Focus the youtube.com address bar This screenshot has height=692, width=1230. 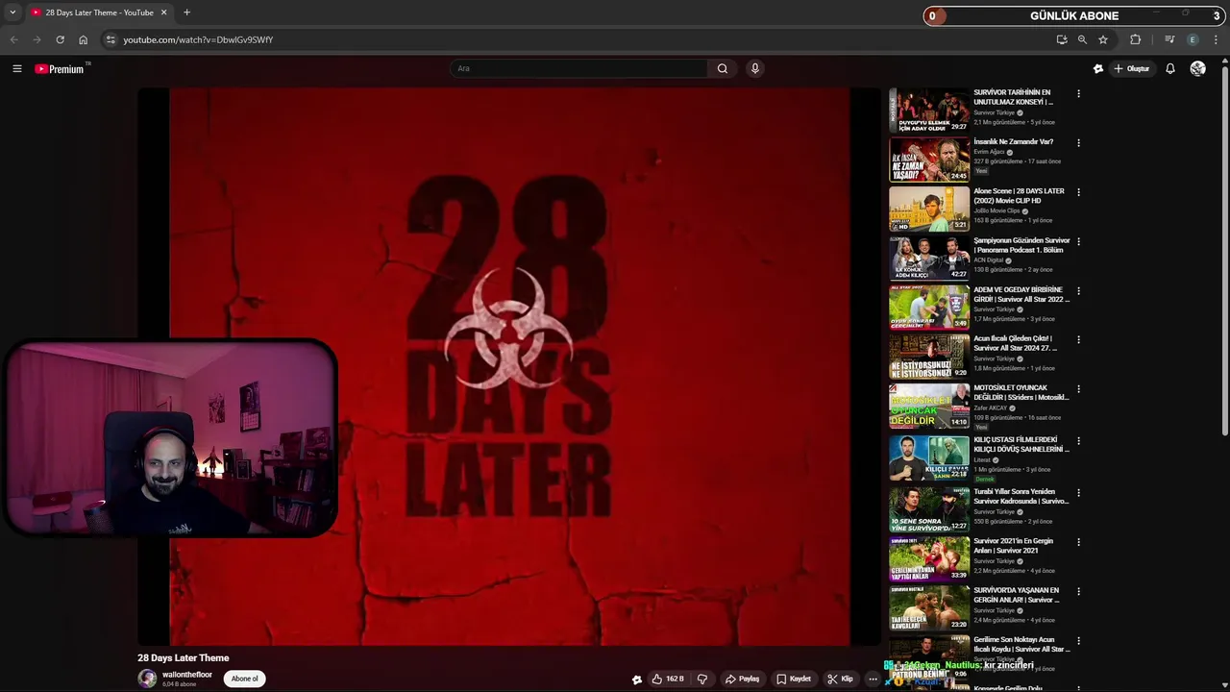click(577, 39)
